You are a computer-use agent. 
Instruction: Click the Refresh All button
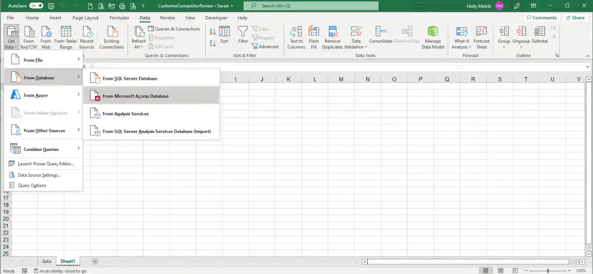139,37
